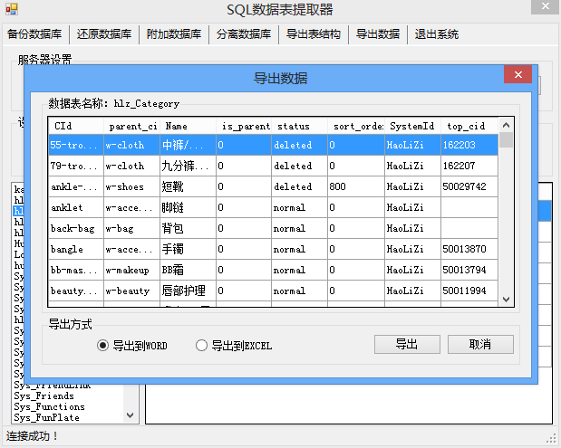
Task: Click w-beauty parent cell
Action: pyautogui.click(x=132, y=291)
